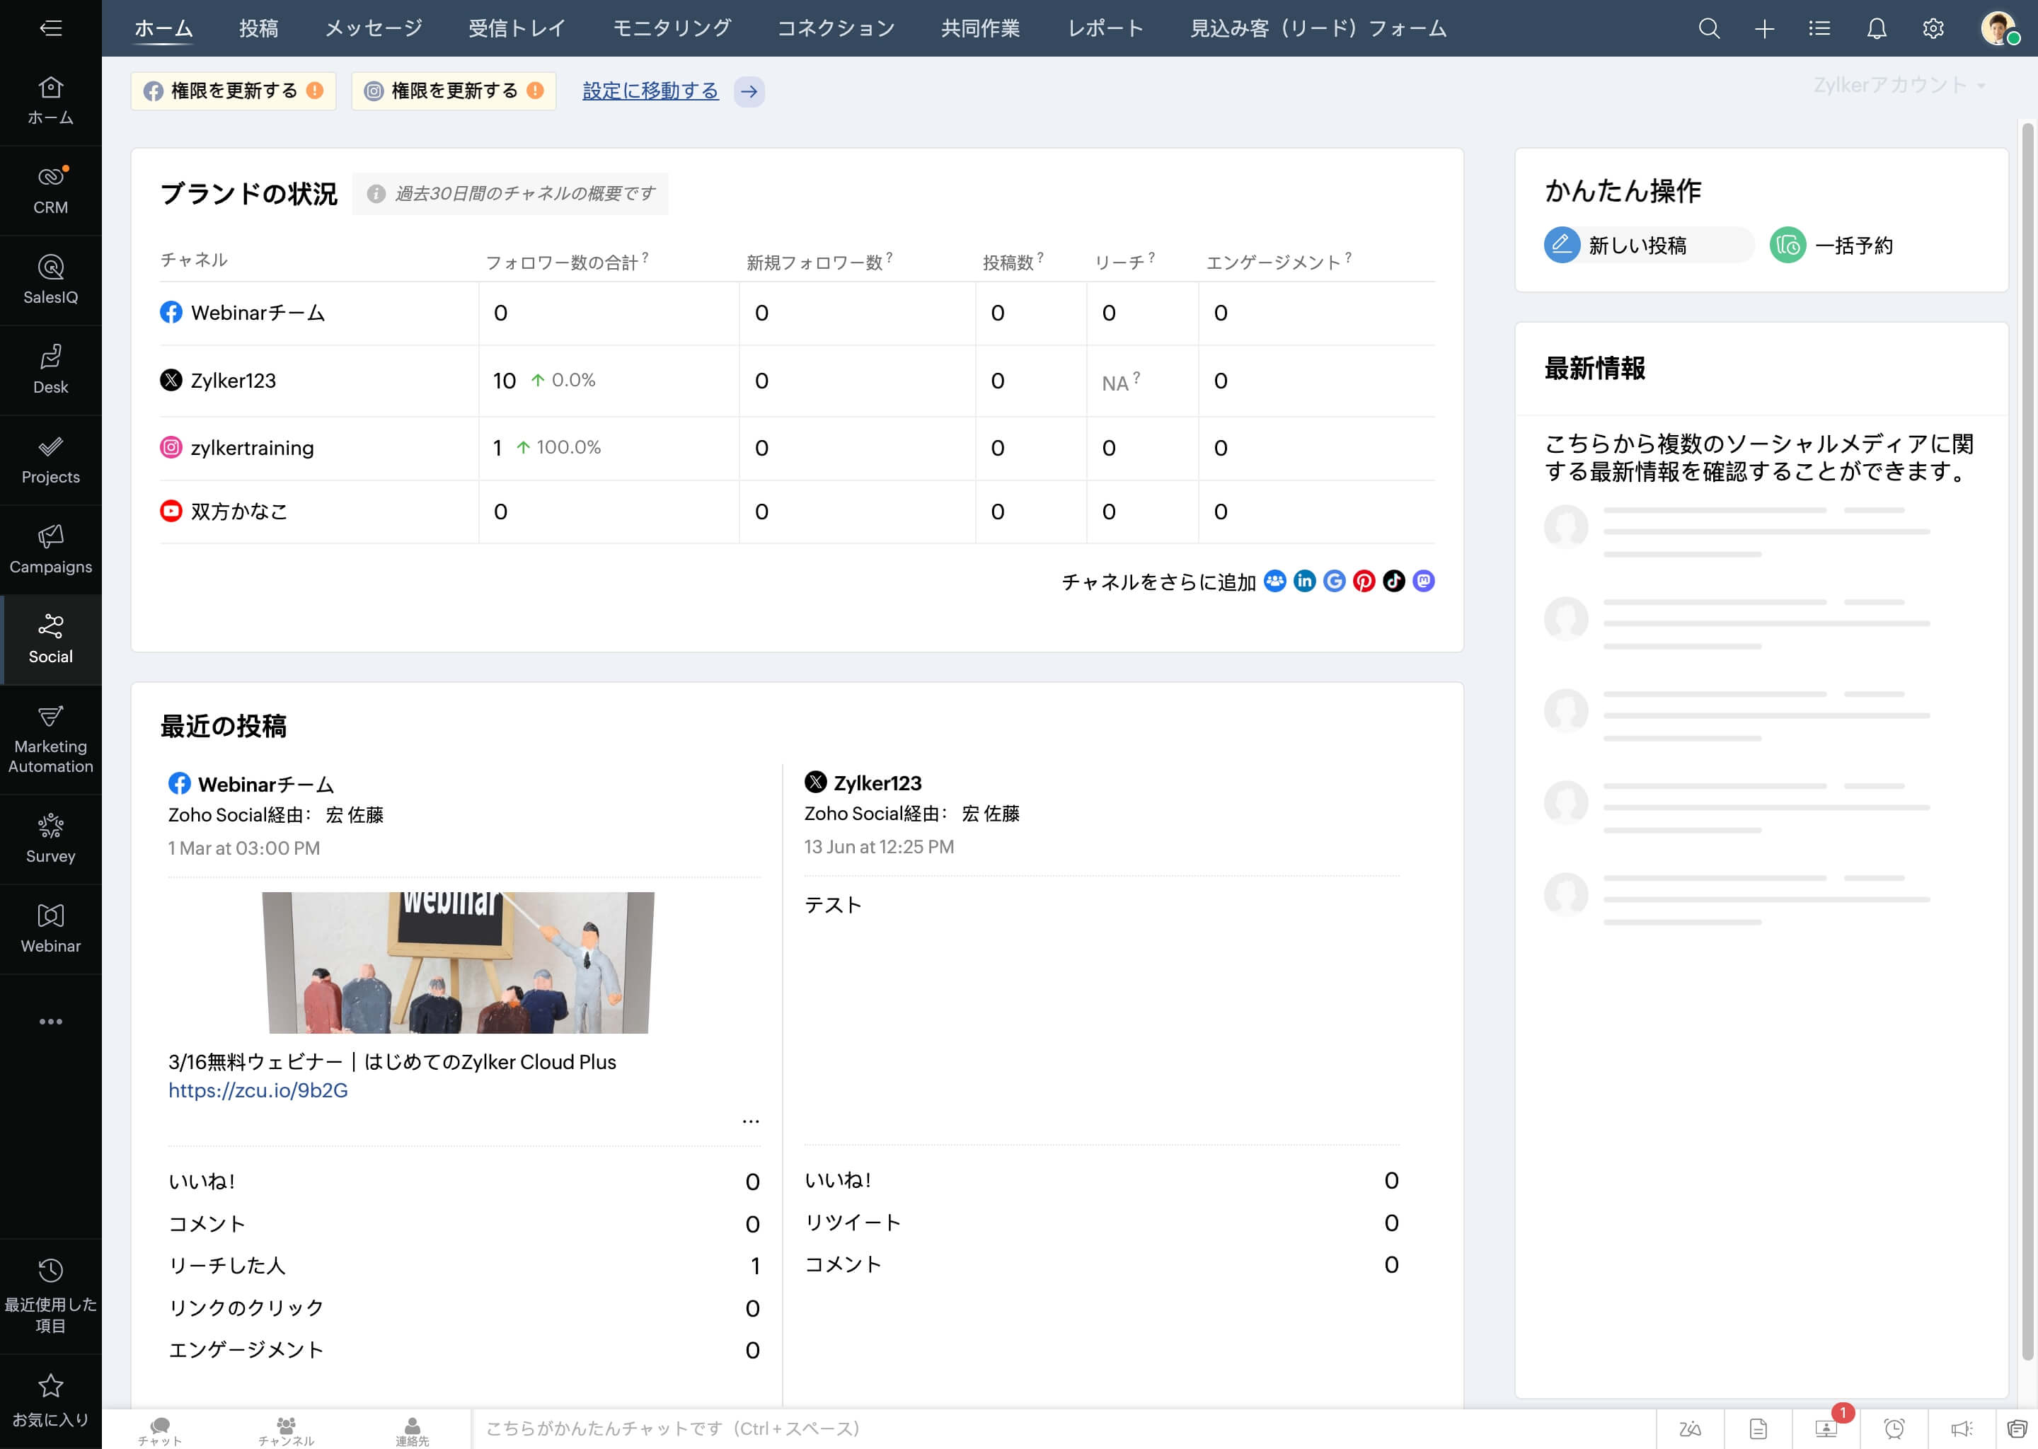Expand the more apps ellipsis in sidebar
Screen dimensions: 2038x1449
[51, 1022]
